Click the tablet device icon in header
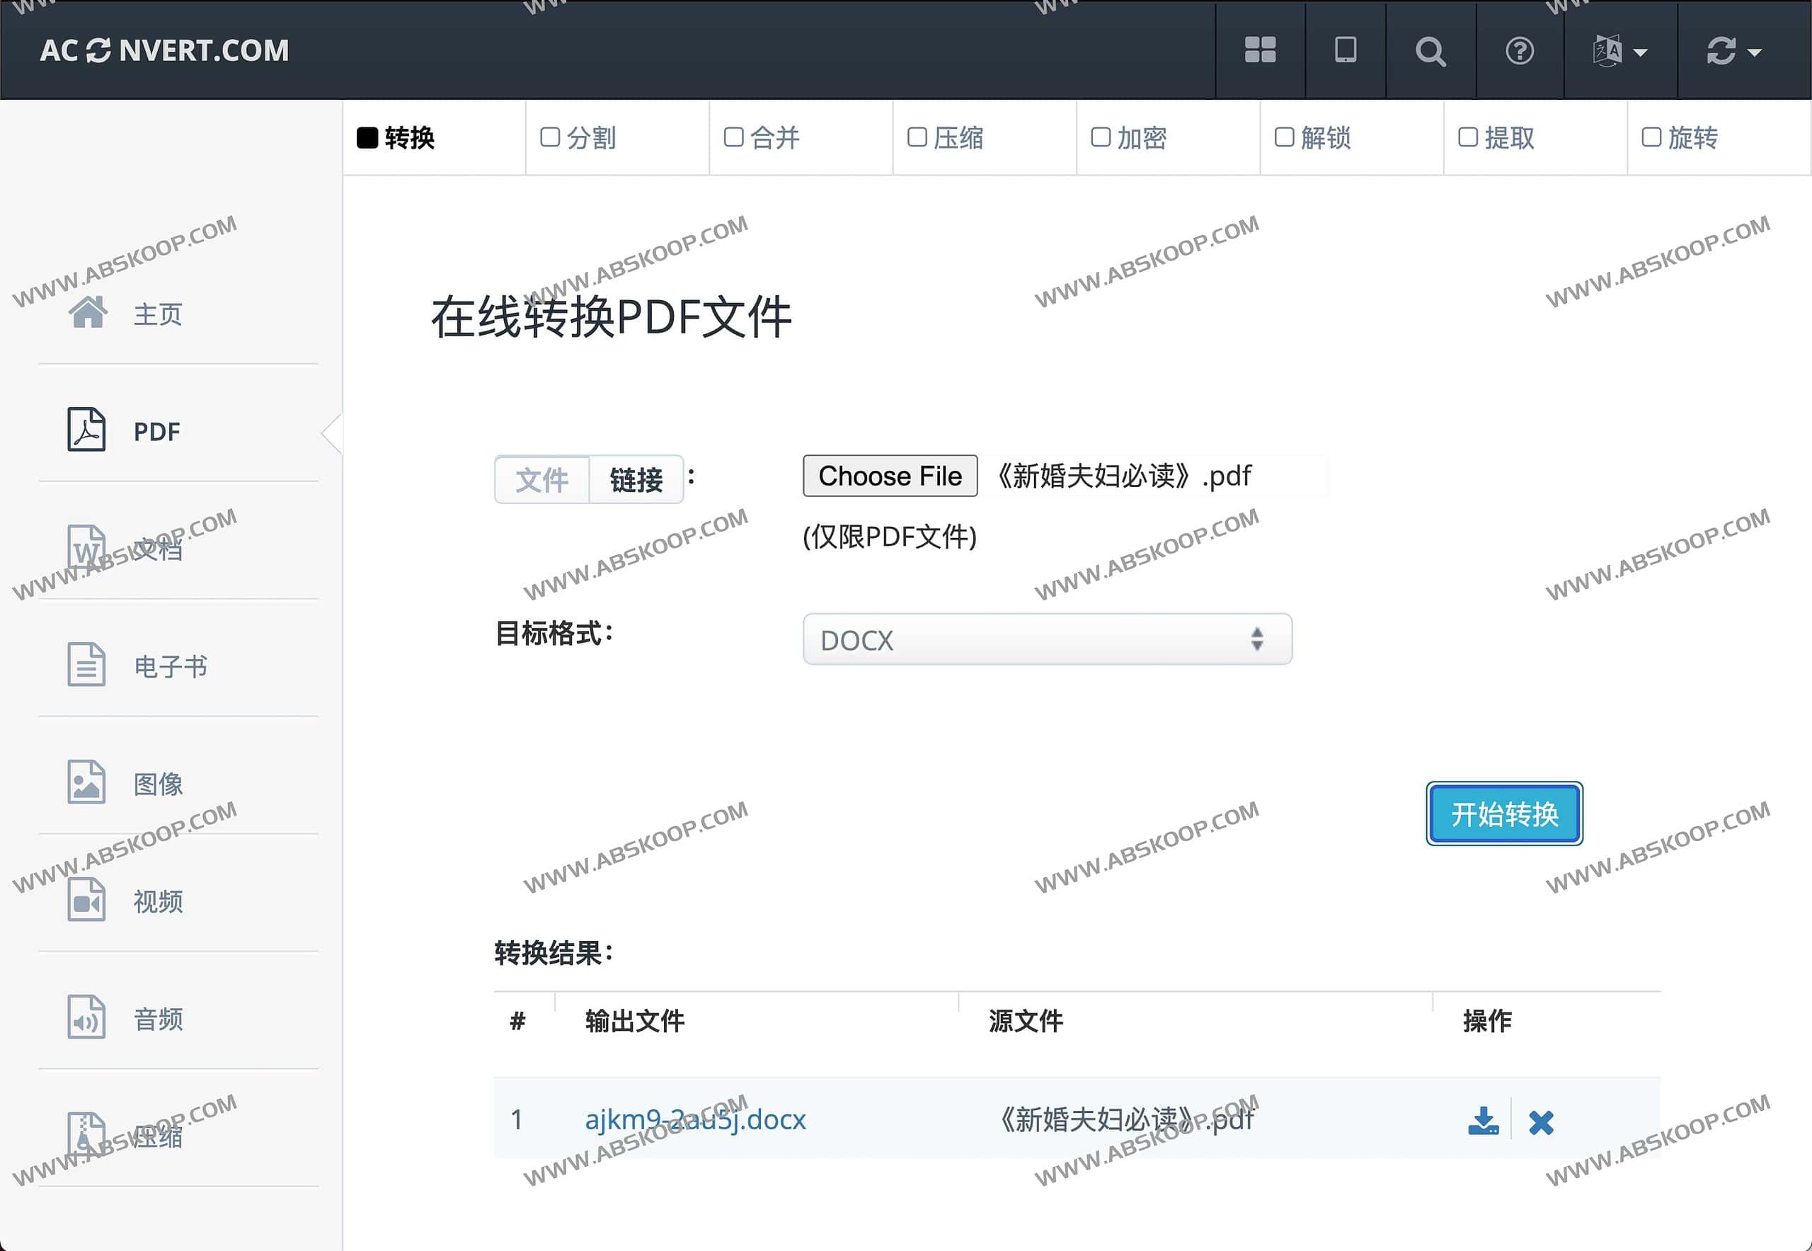The height and width of the screenshot is (1251, 1812). click(x=1345, y=50)
